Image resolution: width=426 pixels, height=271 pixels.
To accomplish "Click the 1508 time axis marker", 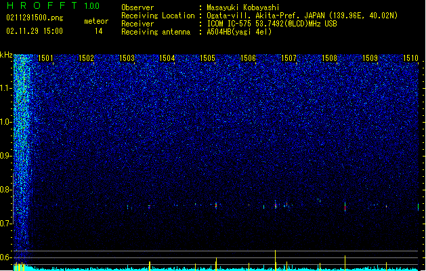I will pyautogui.click(x=329, y=58).
